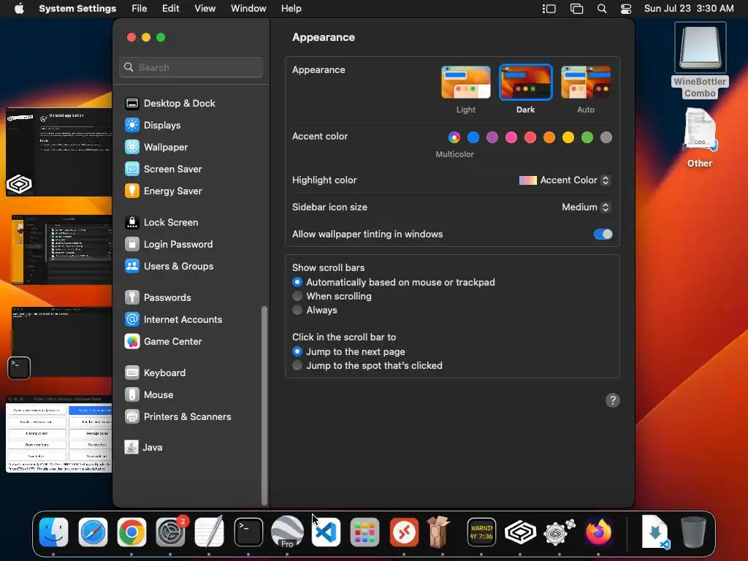
Task: Open Desktop & Dock settings icon
Action: [x=132, y=104]
